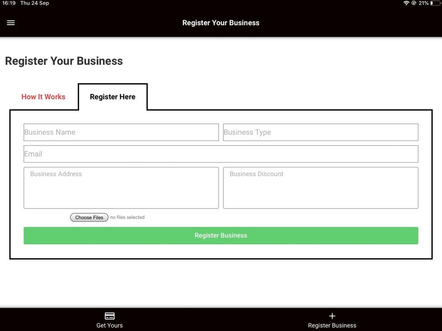Viewport: 442px width, 331px height.
Task: Switch to the How It Works tab
Action: (x=43, y=97)
